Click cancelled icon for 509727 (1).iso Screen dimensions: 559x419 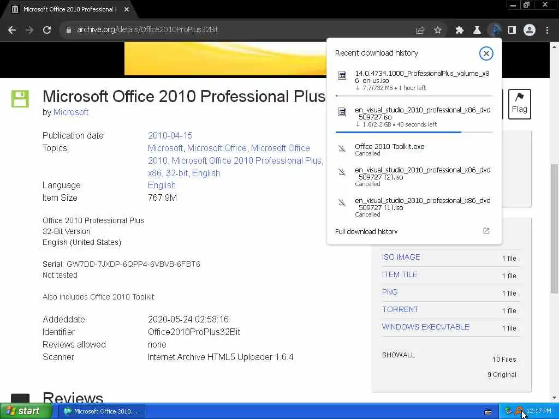tap(342, 203)
